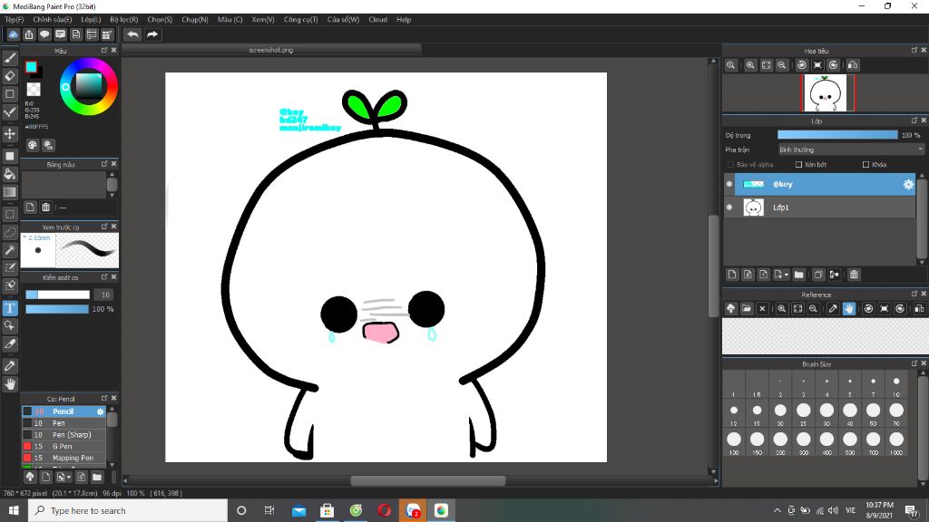Select the Eraser tool in left toolbar

click(10, 76)
